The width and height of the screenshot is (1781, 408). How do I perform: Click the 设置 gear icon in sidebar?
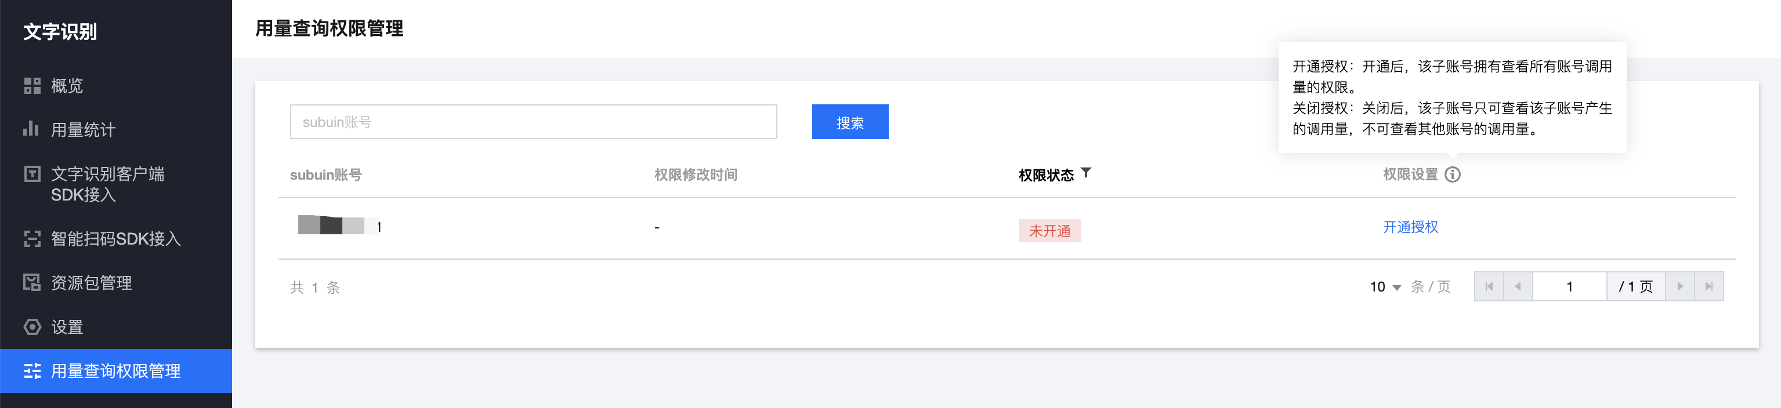[32, 326]
